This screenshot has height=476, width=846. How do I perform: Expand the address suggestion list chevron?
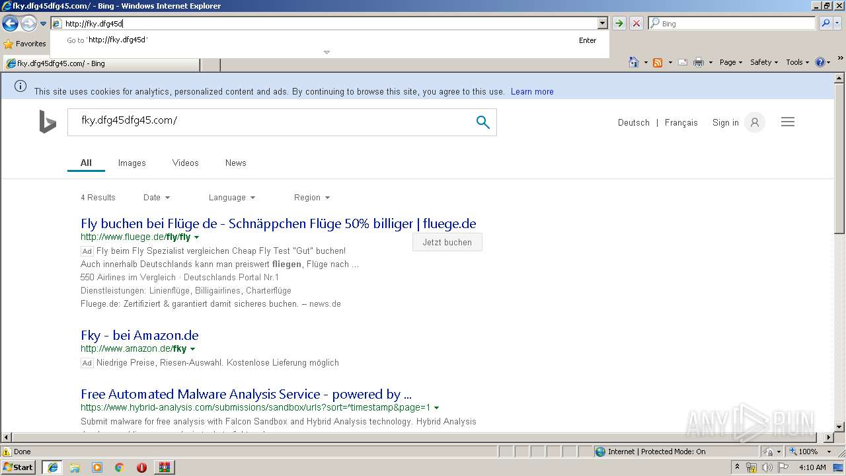pos(327,52)
